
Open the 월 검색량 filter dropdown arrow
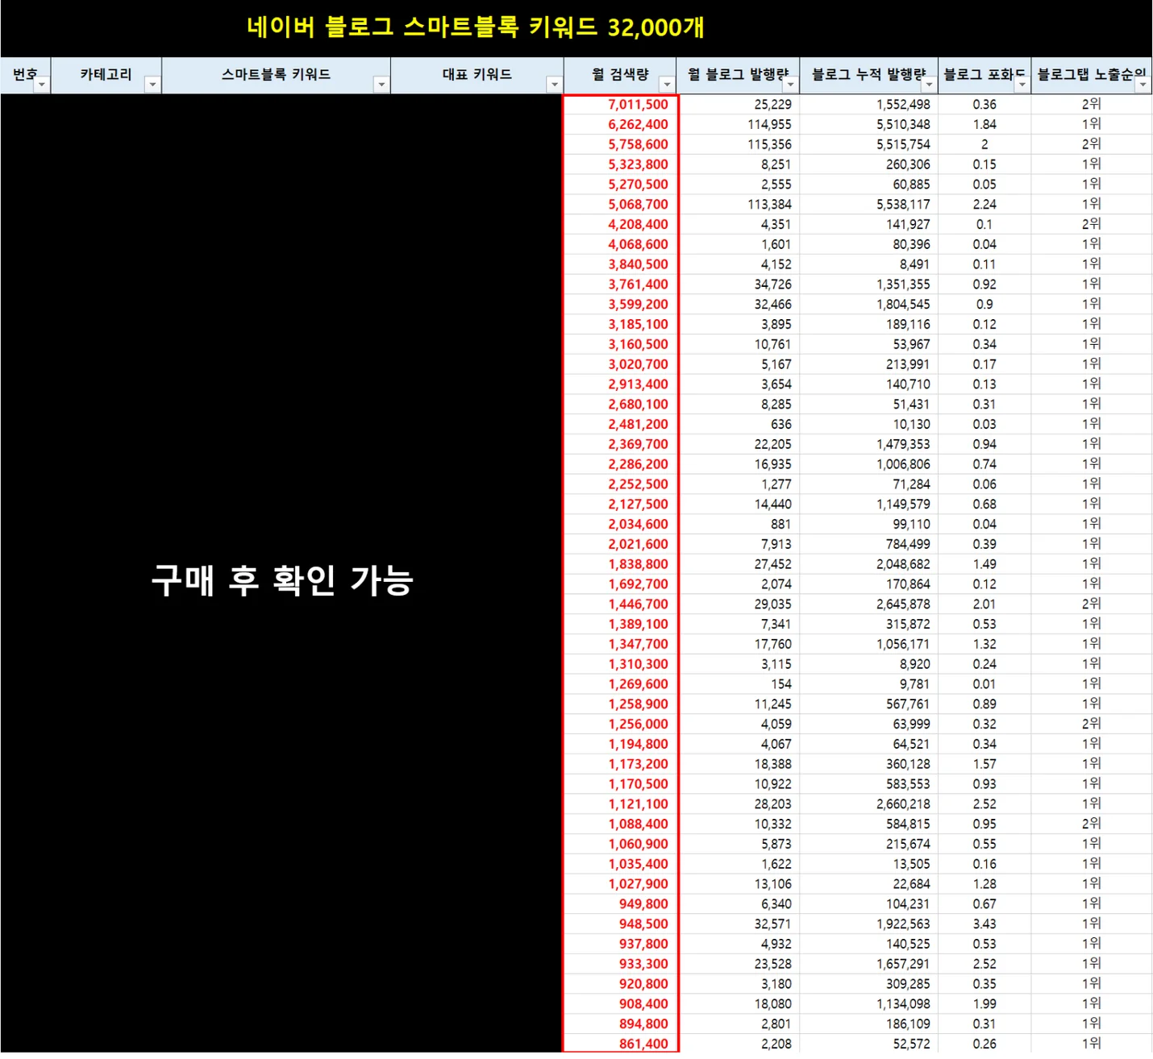point(667,85)
